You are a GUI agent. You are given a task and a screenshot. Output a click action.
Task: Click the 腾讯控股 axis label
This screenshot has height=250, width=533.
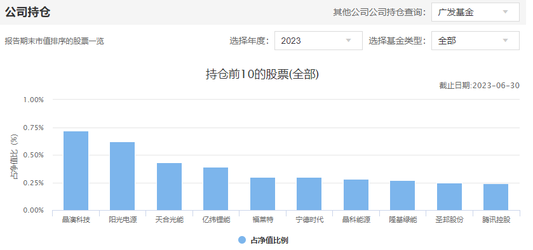click(496, 220)
